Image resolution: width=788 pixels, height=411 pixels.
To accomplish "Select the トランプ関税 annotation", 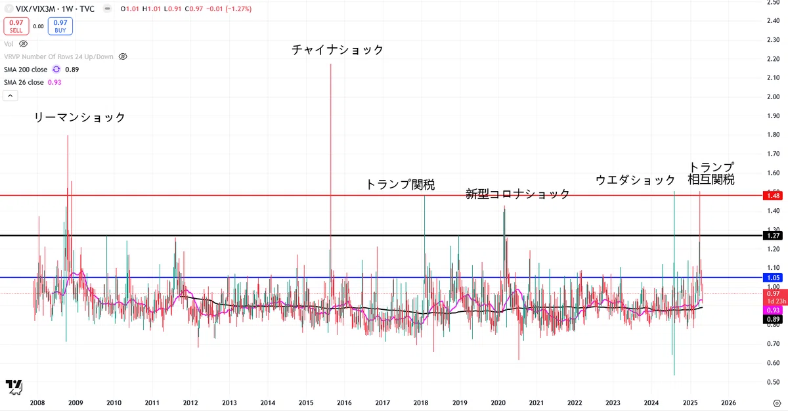I will 400,184.
